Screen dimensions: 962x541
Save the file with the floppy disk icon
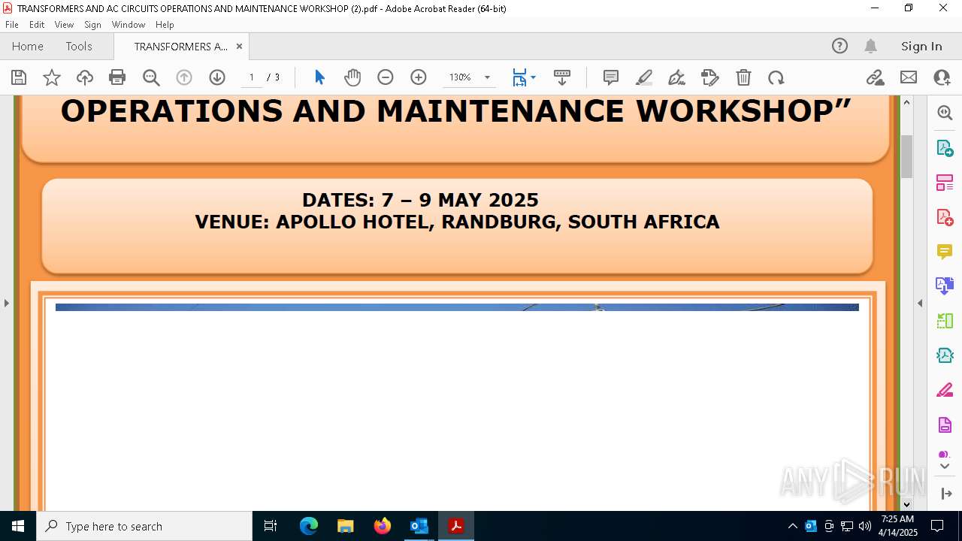(x=19, y=77)
